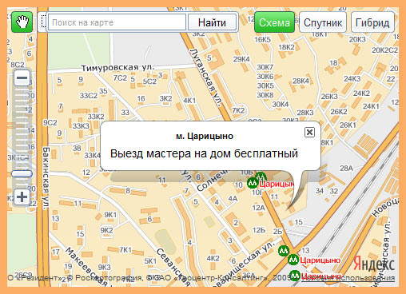
Task: Click house number 26К1
Action: 348,125
